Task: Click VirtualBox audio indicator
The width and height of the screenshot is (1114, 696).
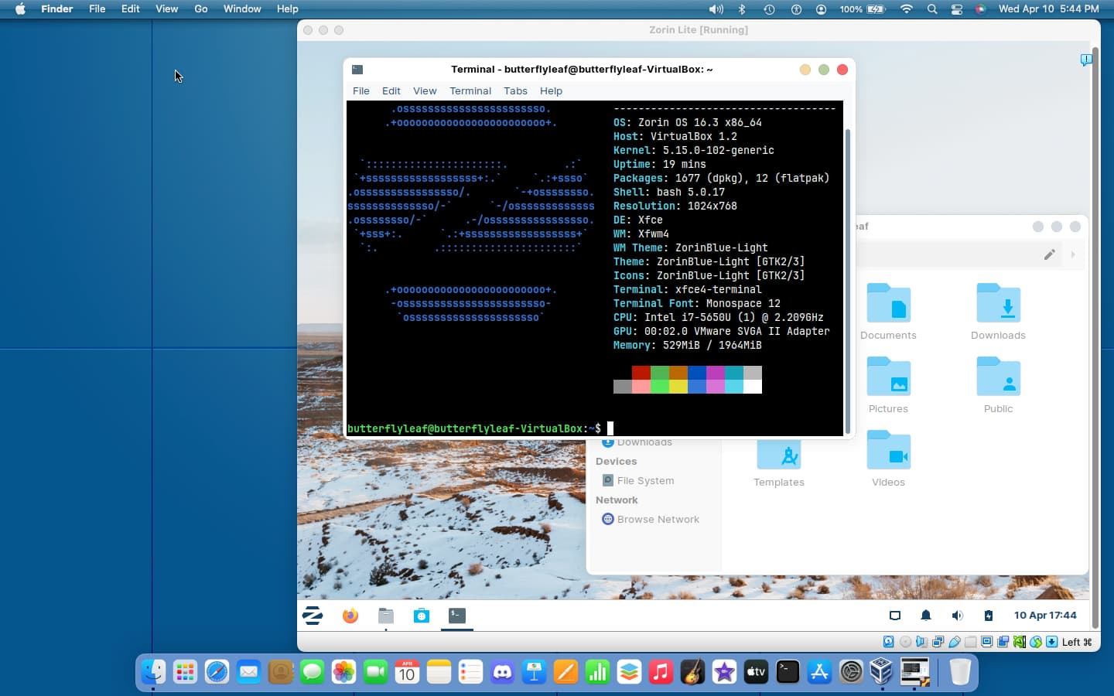Action: click(921, 642)
